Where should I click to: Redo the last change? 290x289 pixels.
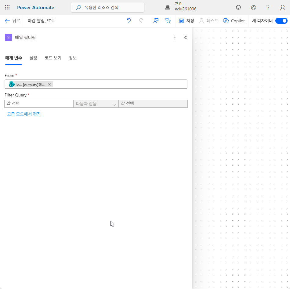(141, 21)
